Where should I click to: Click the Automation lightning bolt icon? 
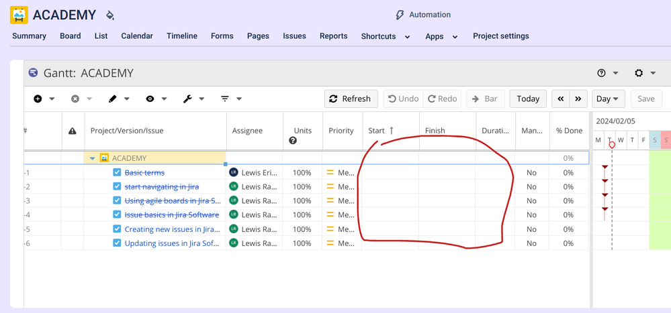click(x=399, y=15)
